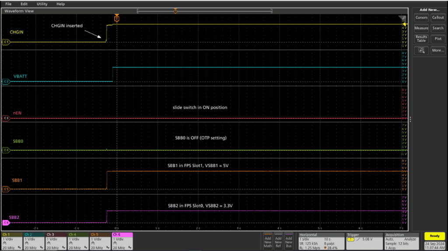Click the yellow Ready status button
The width and height of the screenshot is (448, 251).
434,236
